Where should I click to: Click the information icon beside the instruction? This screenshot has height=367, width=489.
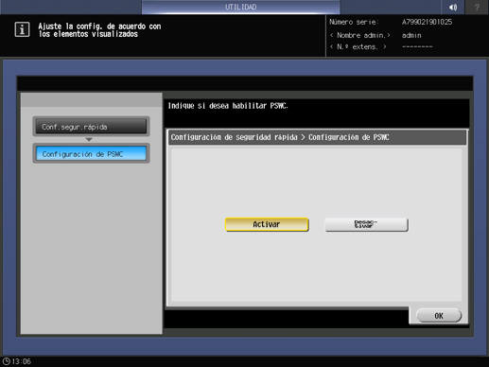click(x=22, y=29)
